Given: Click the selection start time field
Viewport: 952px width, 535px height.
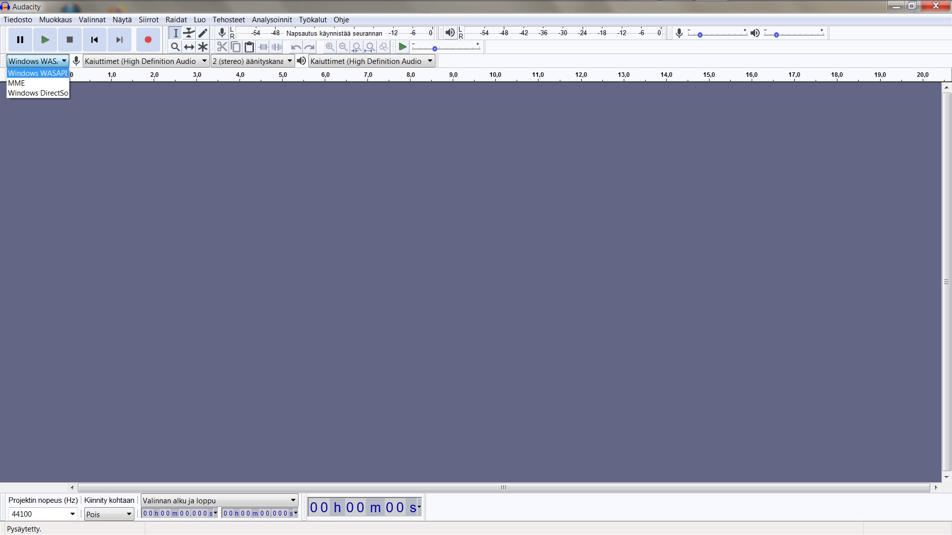Looking at the screenshot, I should pyautogui.click(x=179, y=513).
